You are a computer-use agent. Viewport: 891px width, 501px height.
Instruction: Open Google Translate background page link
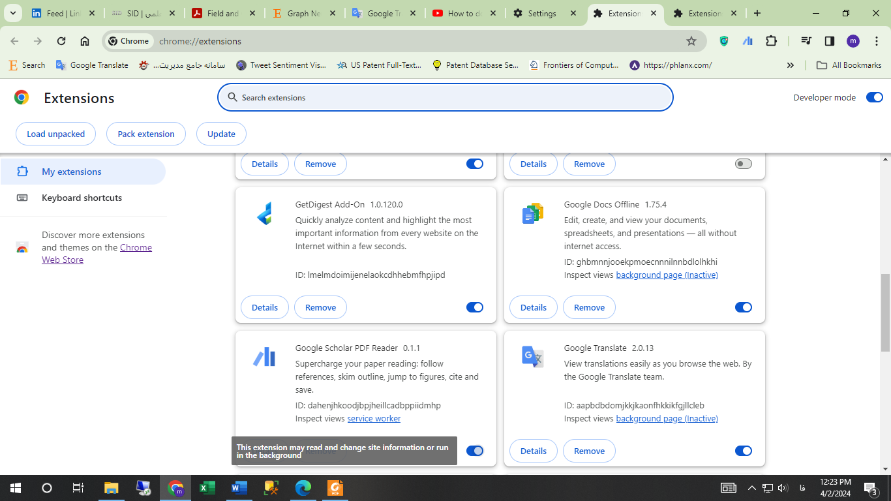tap(667, 419)
